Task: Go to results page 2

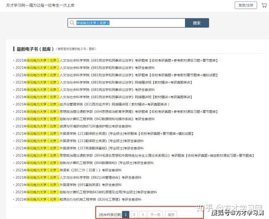Action: tap(134, 214)
